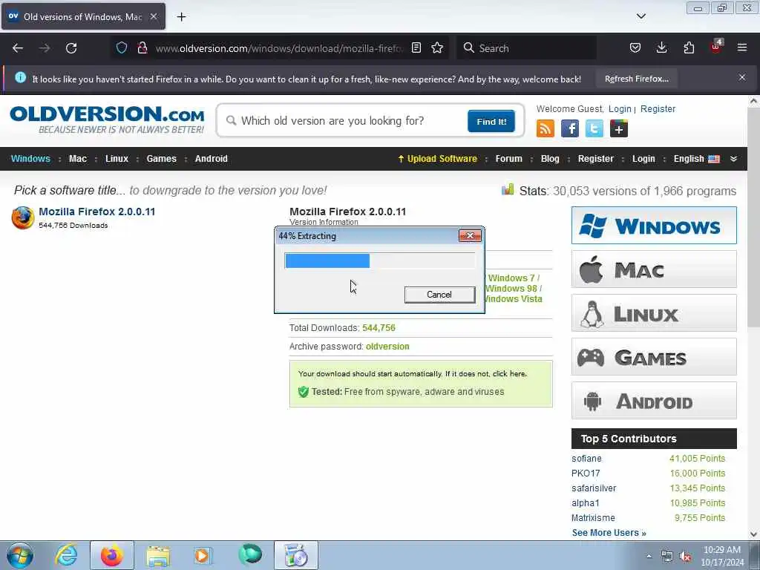The height and width of the screenshot is (570, 760).
Task: Open the Forum nav item
Action: pyautogui.click(x=508, y=159)
